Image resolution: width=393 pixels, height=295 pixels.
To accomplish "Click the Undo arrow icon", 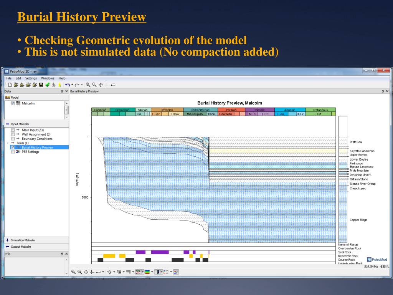I will pos(67,85).
